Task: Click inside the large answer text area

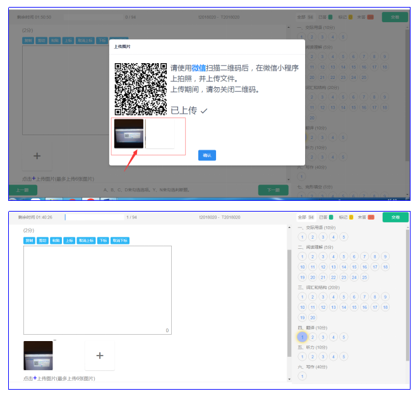Action: click(x=97, y=289)
